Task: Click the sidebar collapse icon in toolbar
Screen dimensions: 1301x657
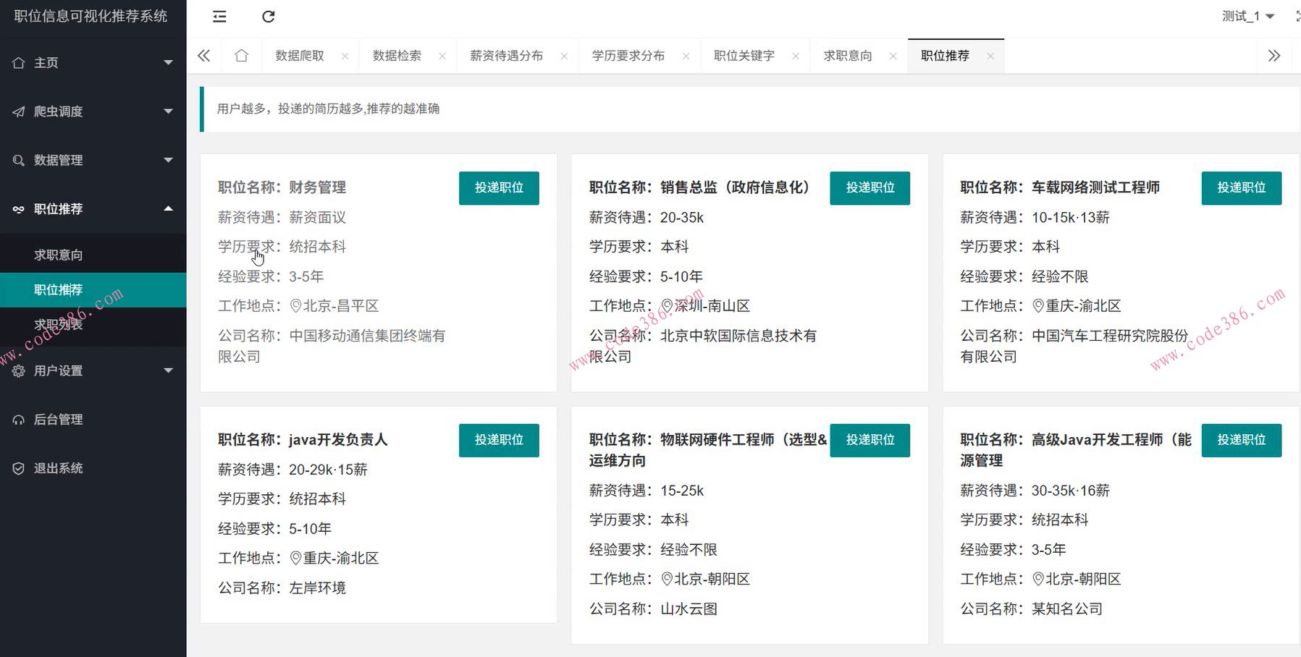Action: tap(219, 16)
